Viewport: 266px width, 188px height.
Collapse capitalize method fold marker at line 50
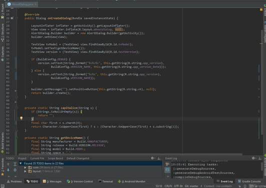(x=17, y=108)
